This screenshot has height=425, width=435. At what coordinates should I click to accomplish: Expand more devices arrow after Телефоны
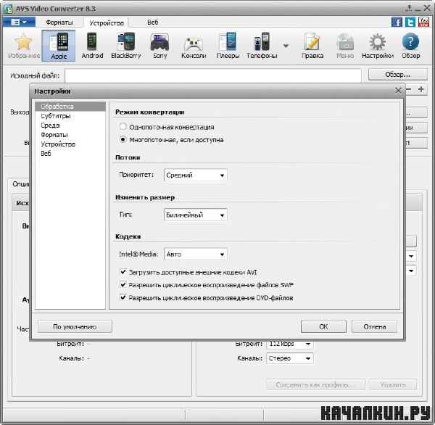click(286, 45)
